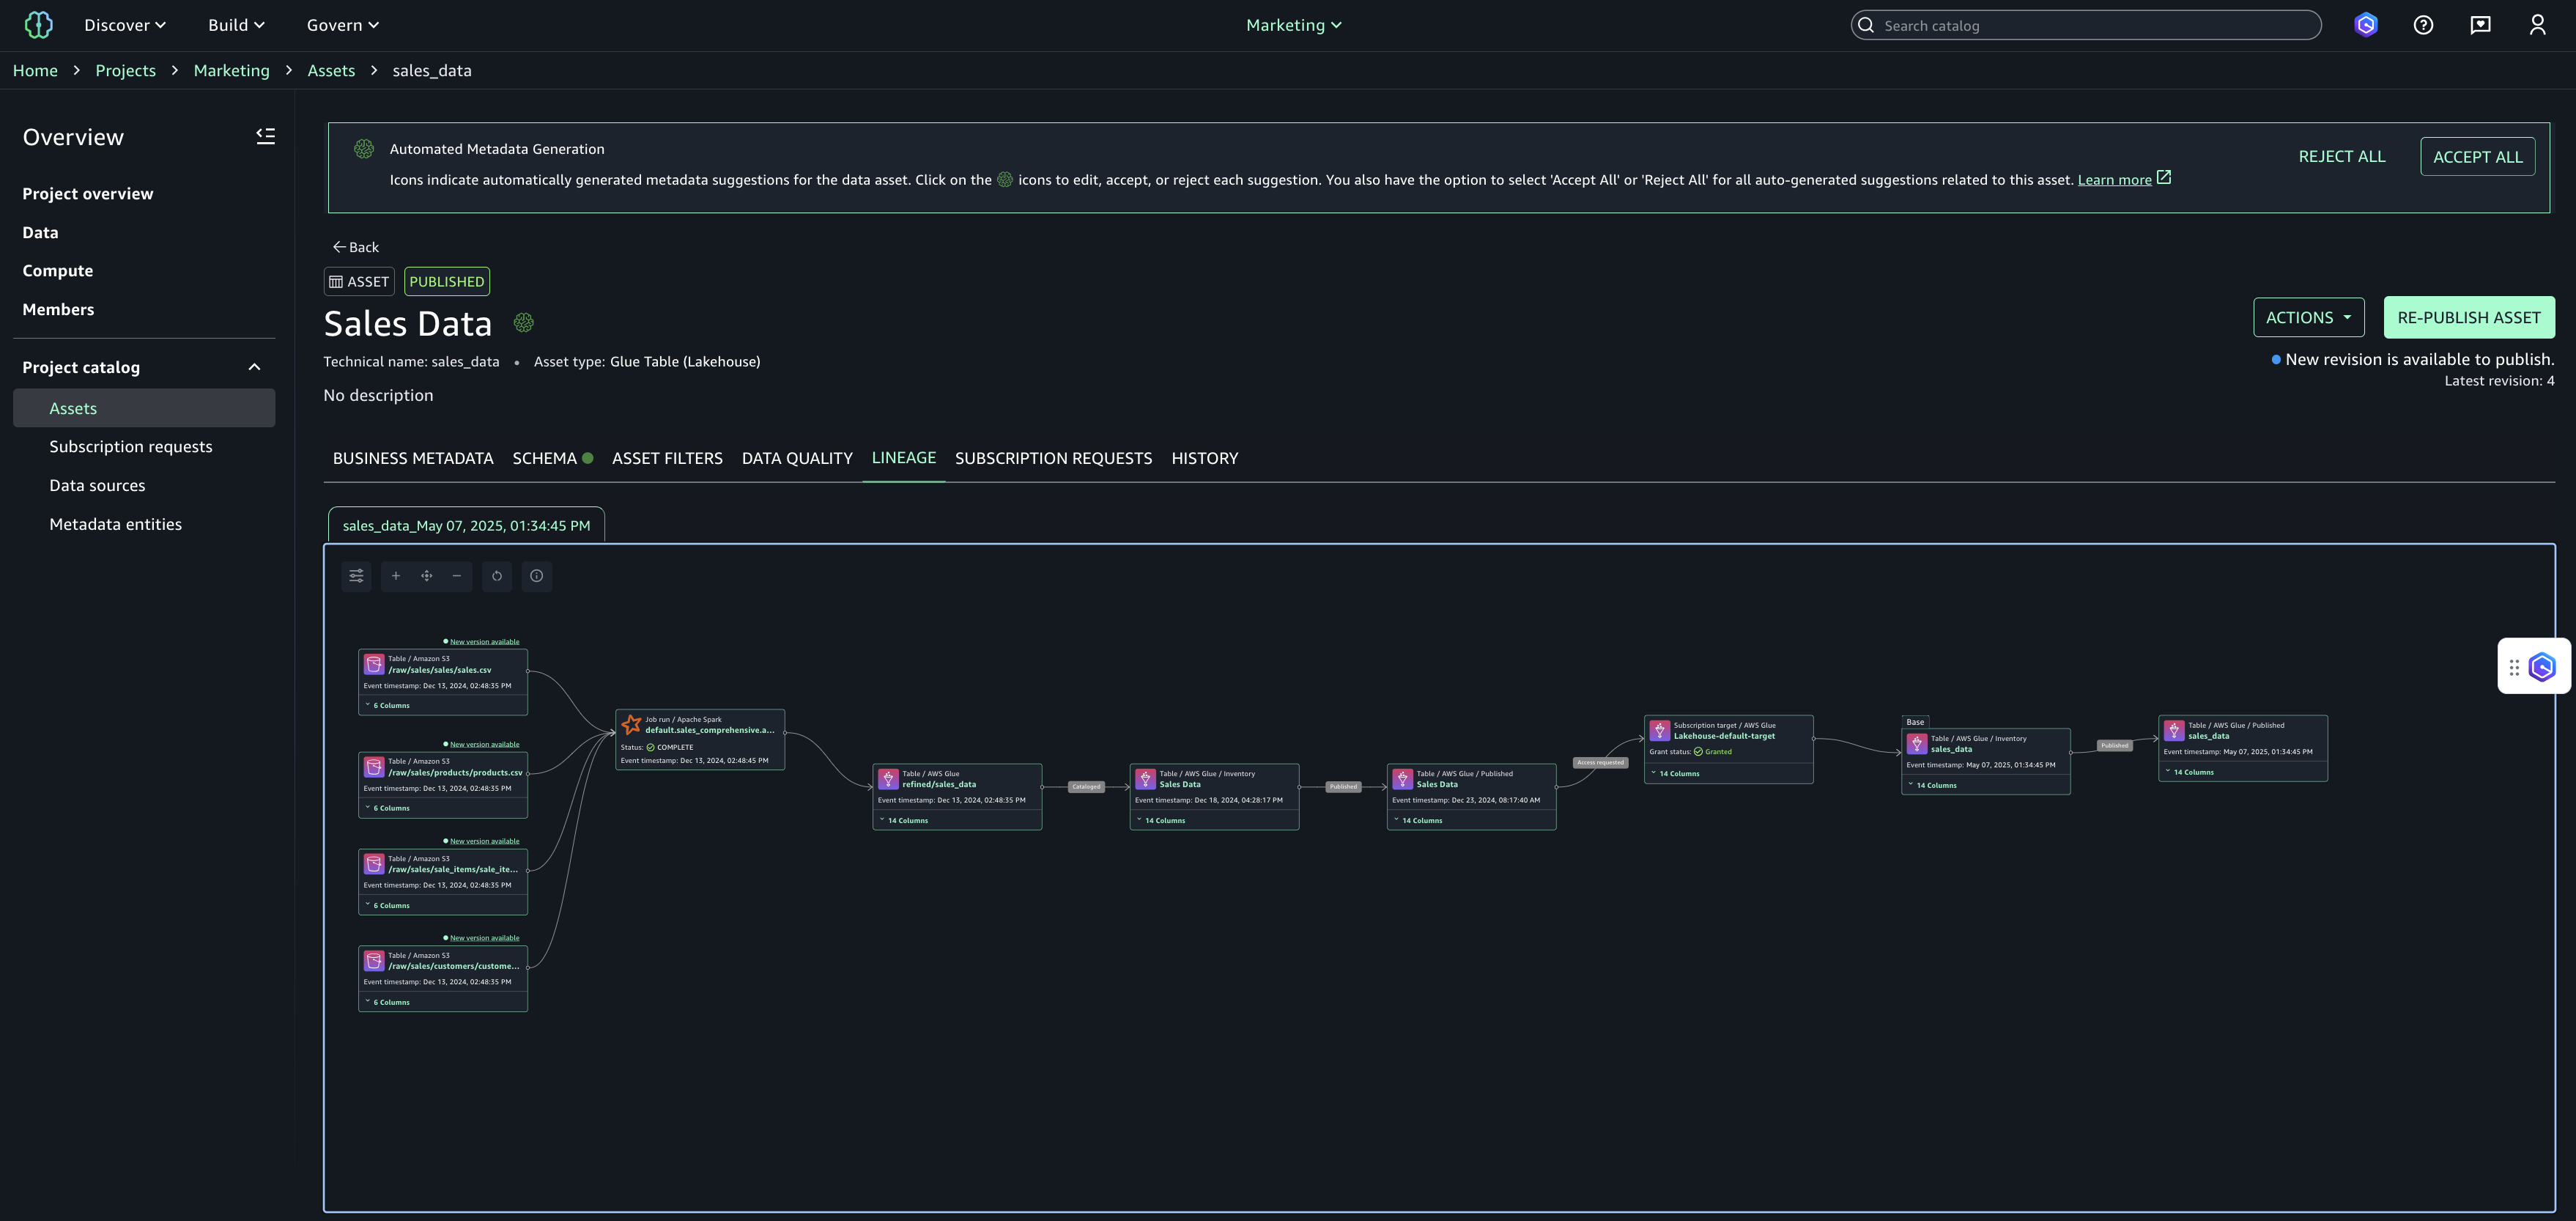Viewport: 2576px width, 1221px height.
Task: Click ACCEPT ALL metadata suggestions
Action: click(2477, 156)
